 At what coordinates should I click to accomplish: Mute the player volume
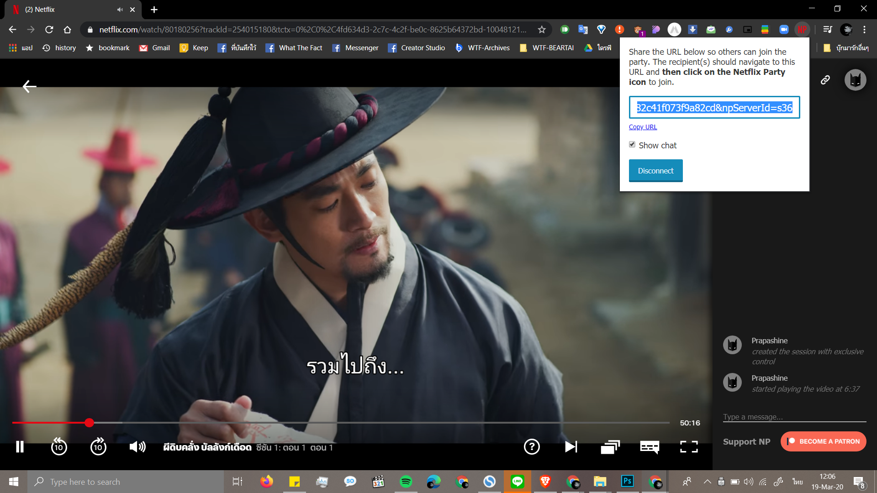(137, 446)
